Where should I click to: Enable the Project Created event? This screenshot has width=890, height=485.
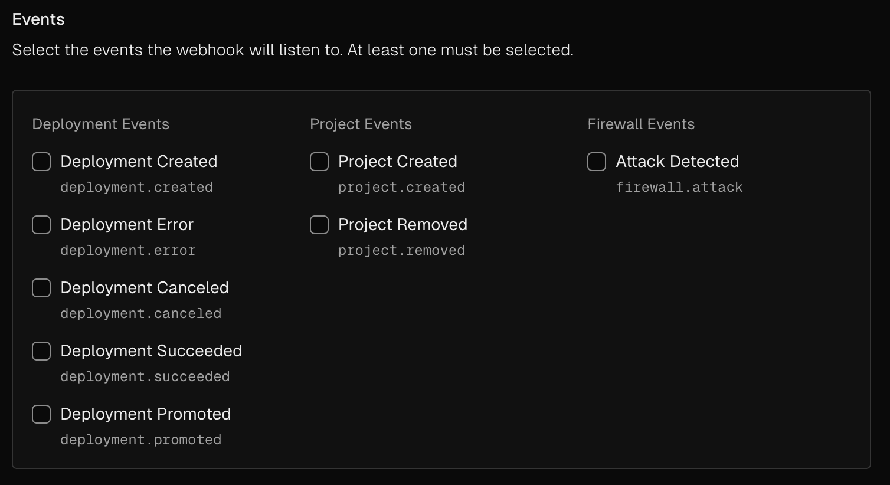click(319, 161)
